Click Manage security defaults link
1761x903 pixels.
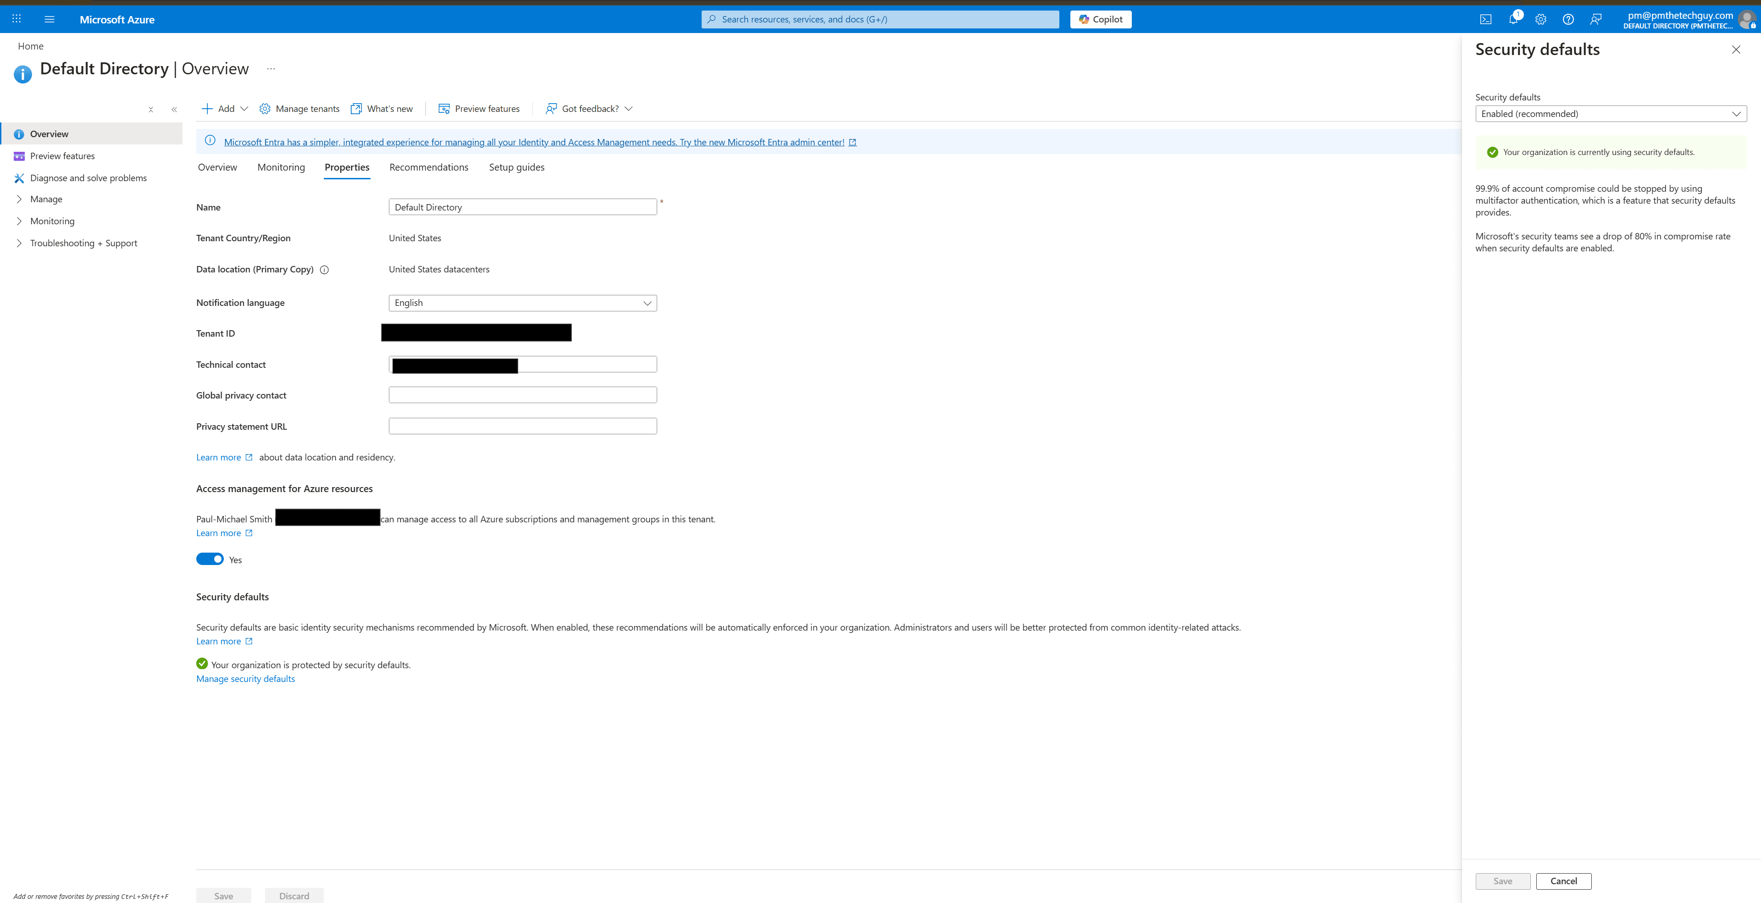coord(245,678)
